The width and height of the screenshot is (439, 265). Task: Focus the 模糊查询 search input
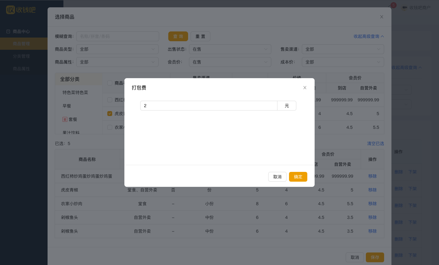118,36
